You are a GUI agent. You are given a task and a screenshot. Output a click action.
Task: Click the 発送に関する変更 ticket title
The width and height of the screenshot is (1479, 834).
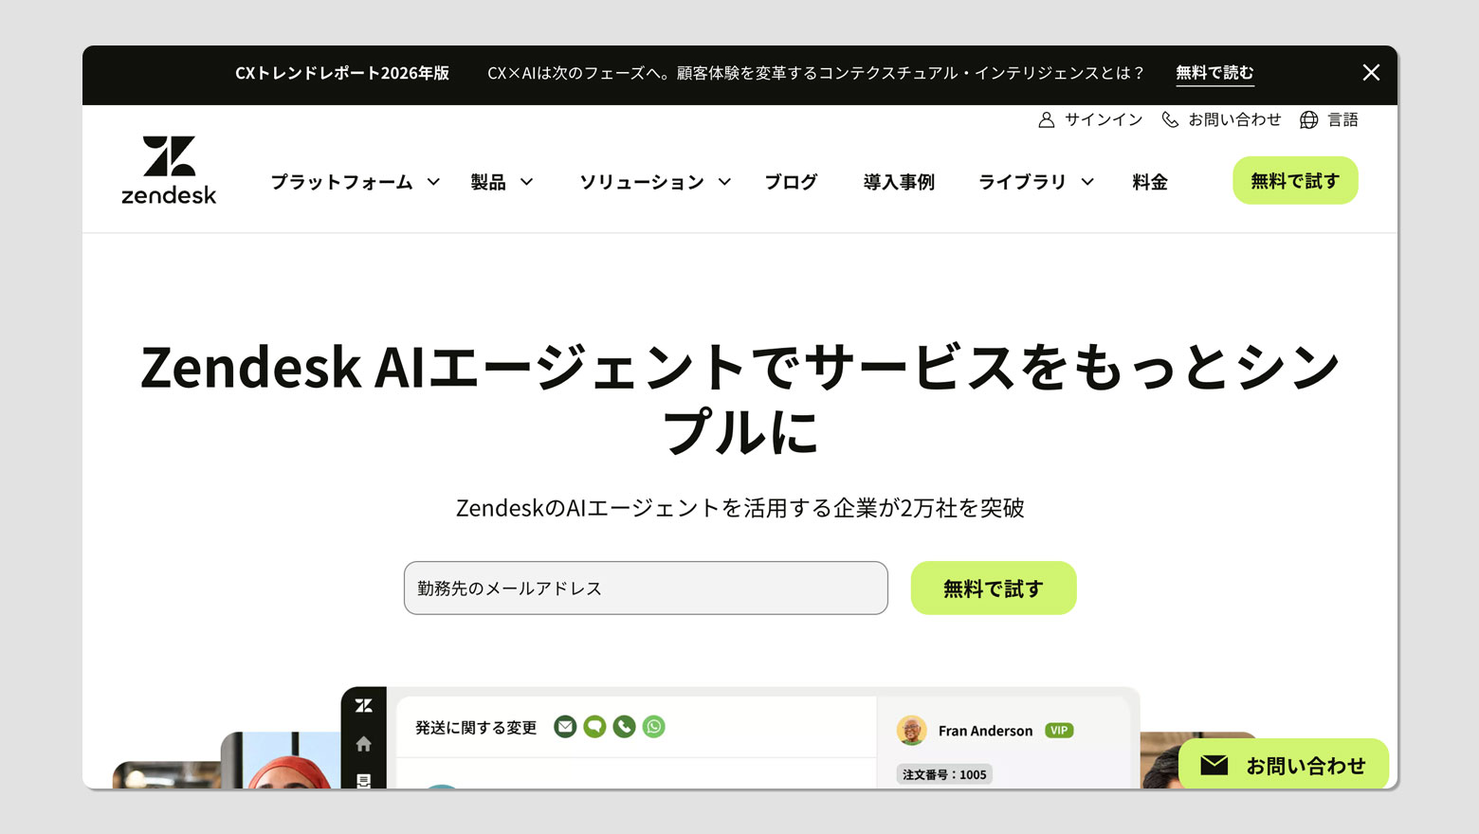(476, 728)
